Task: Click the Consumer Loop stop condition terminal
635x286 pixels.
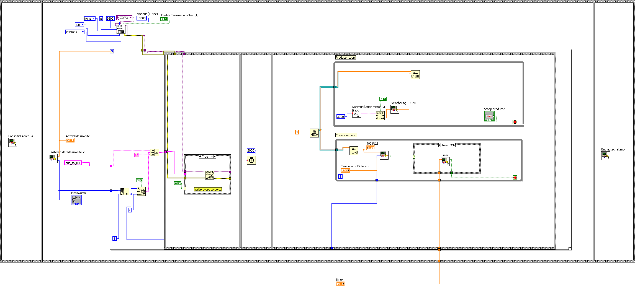Action: 515,178
